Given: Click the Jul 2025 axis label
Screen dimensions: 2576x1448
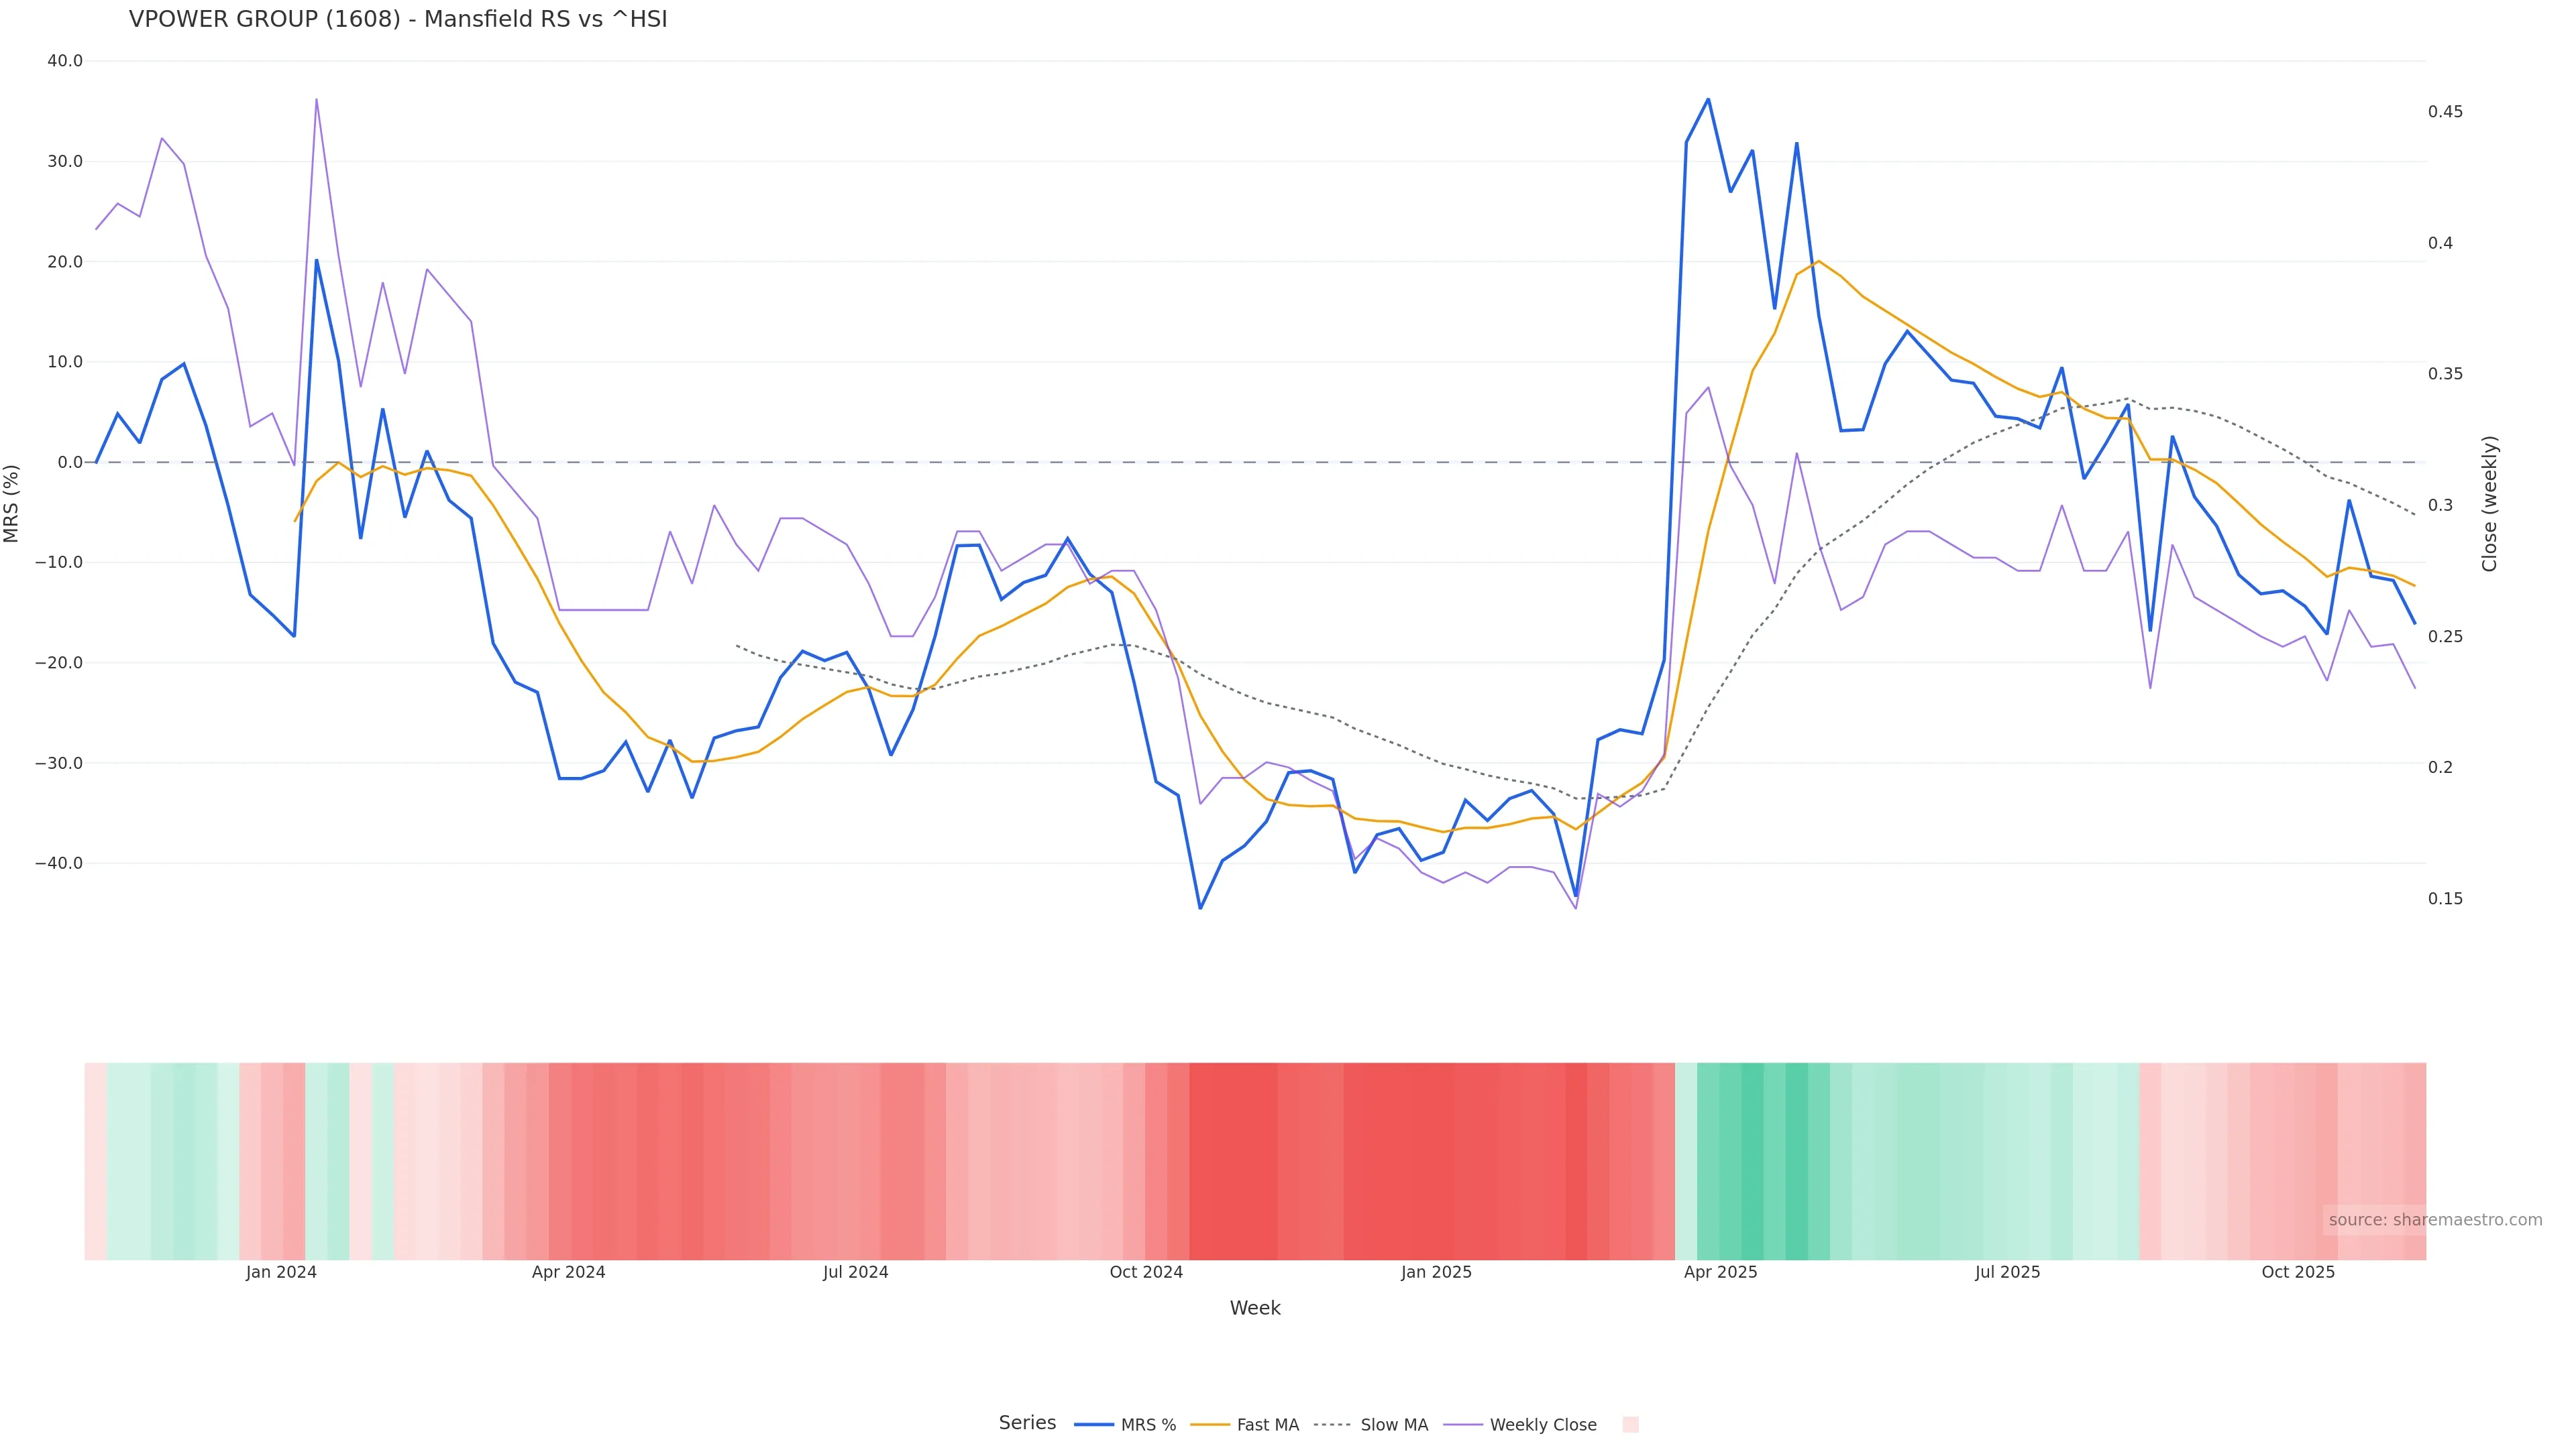Looking at the screenshot, I should (x=2007, y=1273).
